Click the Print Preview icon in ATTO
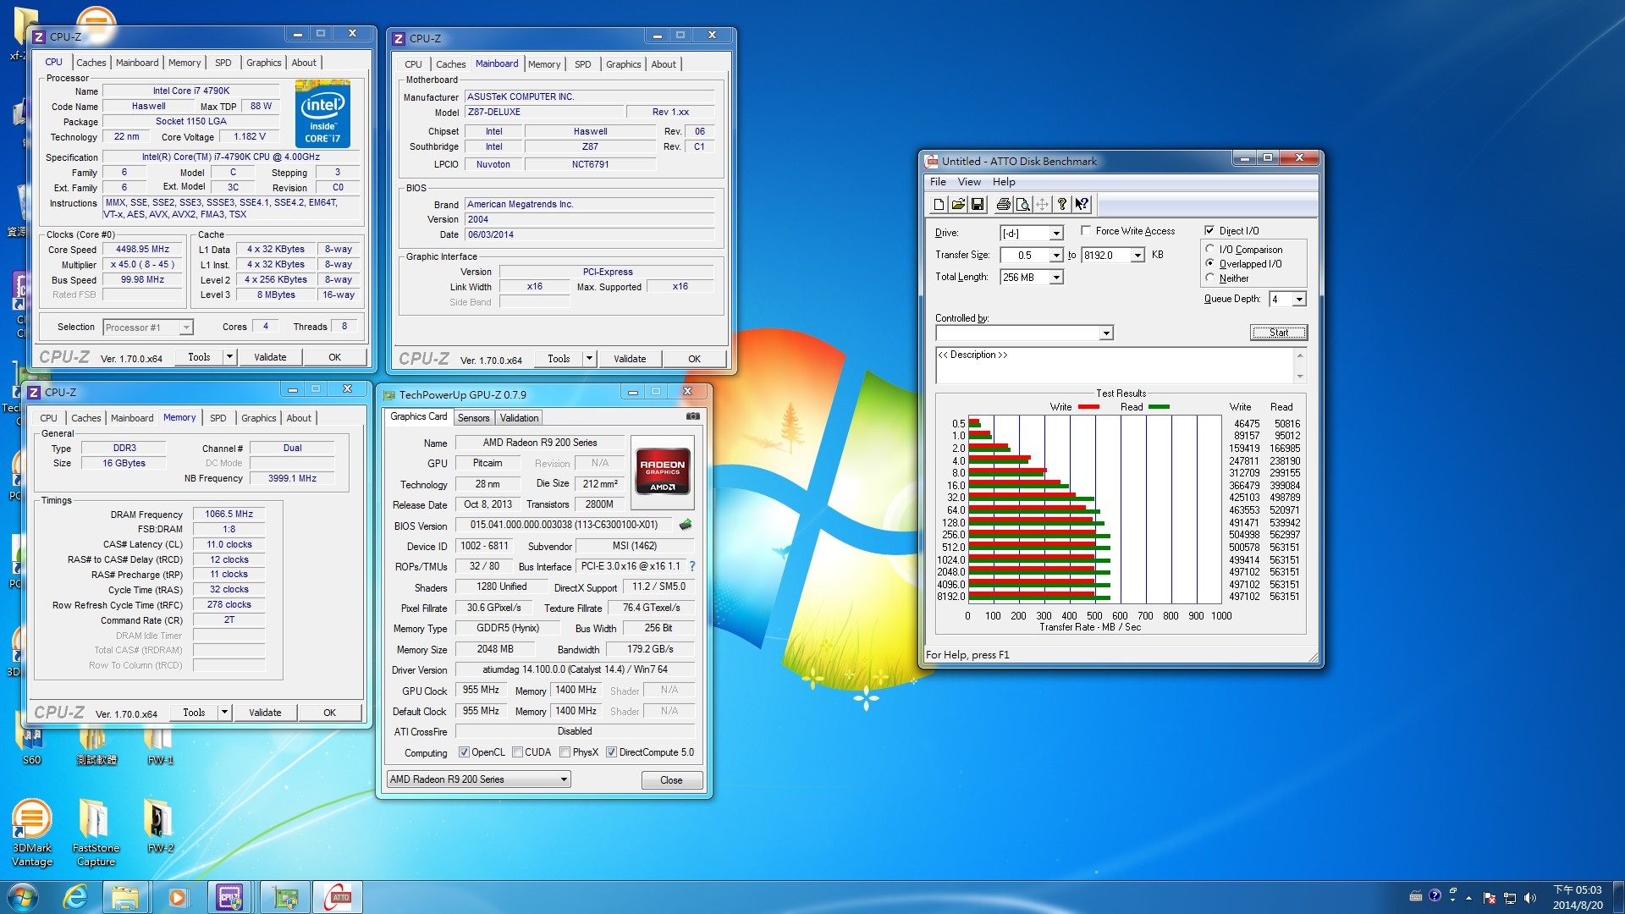This screenshot has height=914, width=1625. (1022, 204)
